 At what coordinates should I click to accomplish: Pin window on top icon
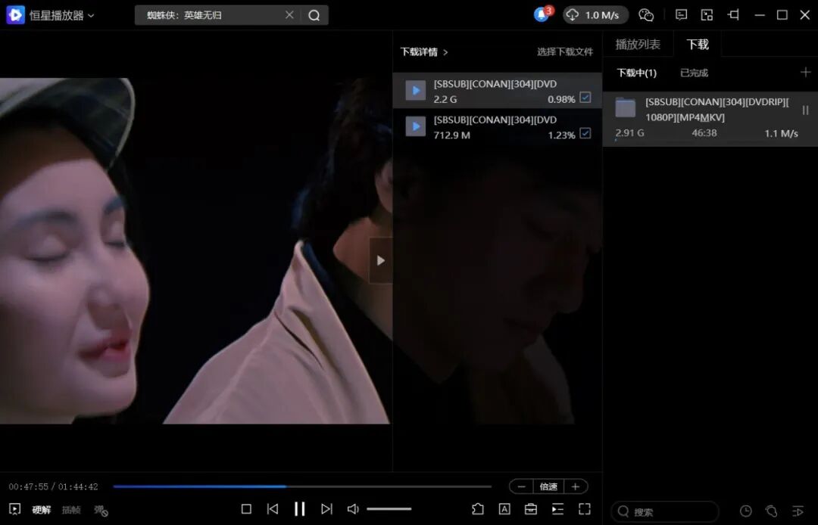[x=733, y=14]
